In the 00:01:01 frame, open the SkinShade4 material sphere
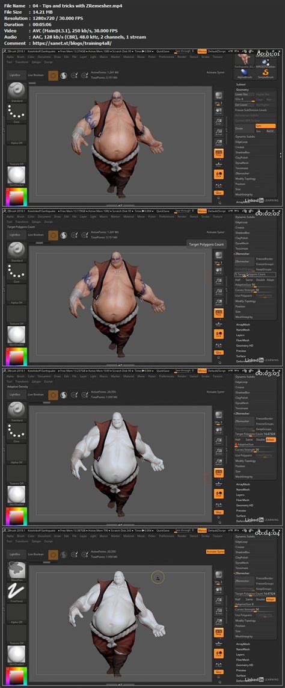 point(16,176)
